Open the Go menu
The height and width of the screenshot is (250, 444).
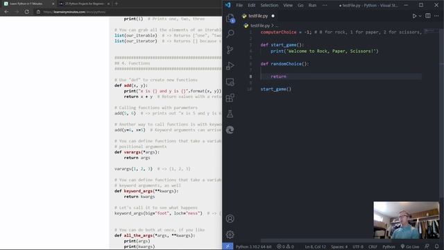click(300, 5)
